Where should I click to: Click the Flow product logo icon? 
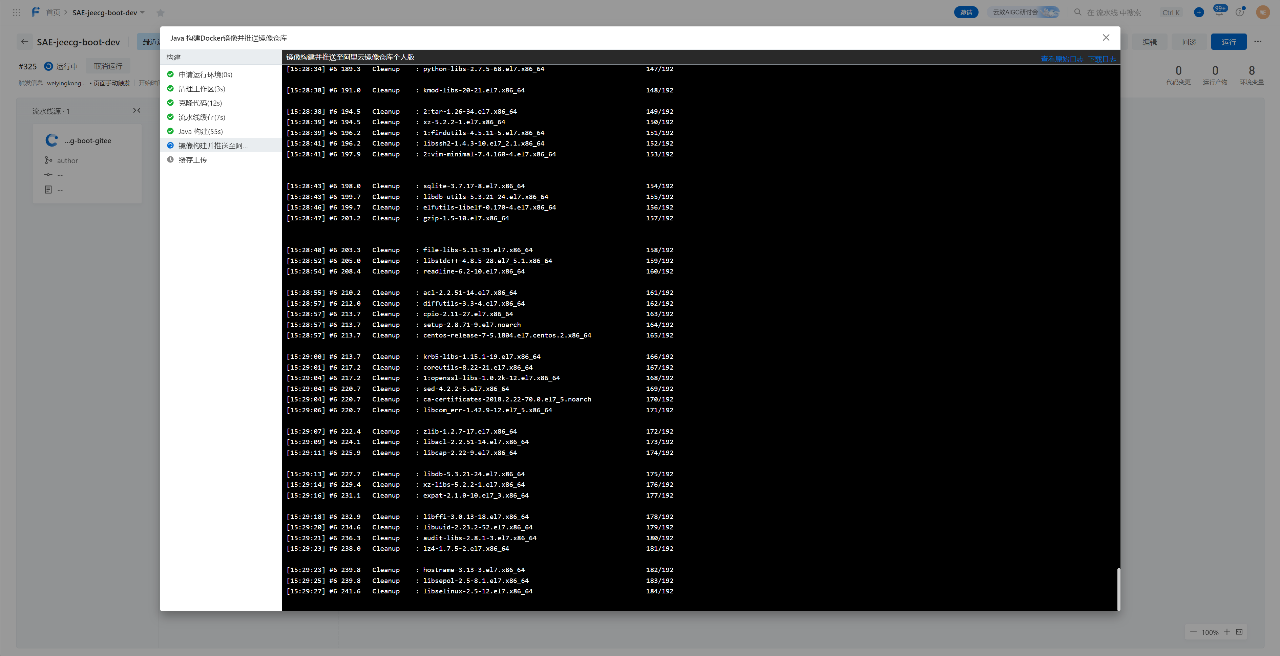tap(36, 12)
